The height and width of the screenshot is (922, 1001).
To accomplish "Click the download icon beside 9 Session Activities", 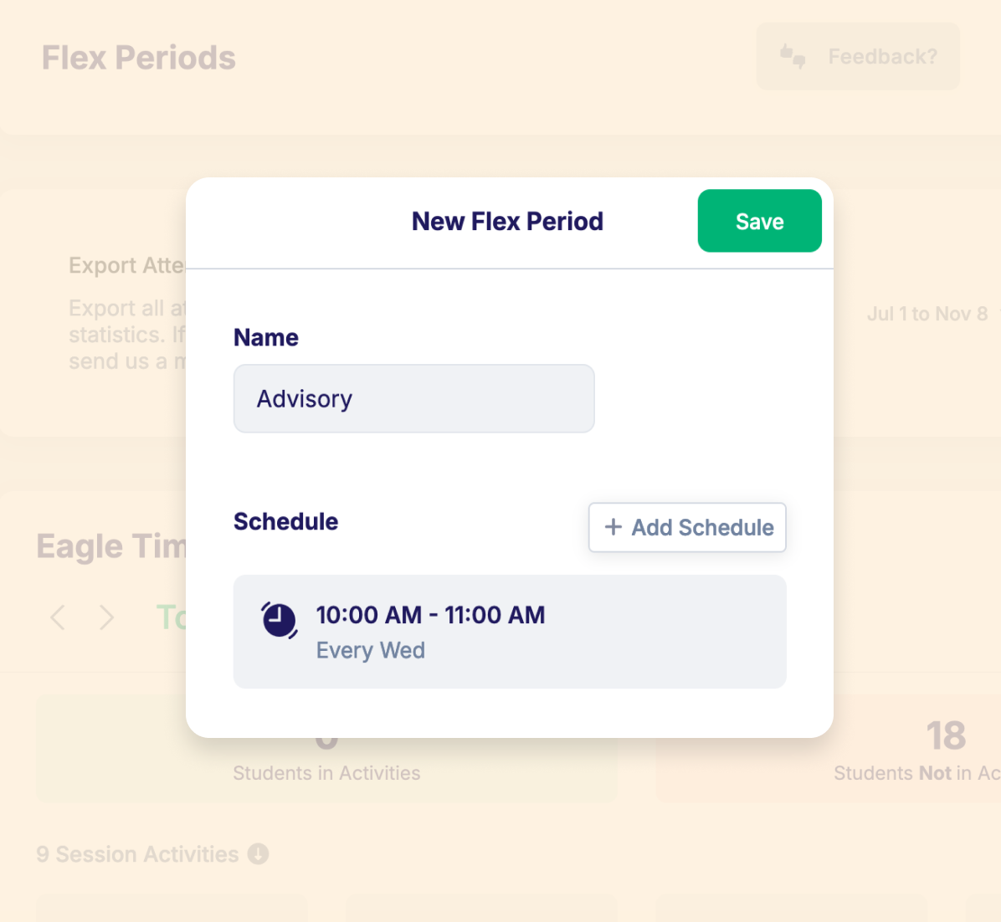I will coord(259,854).
